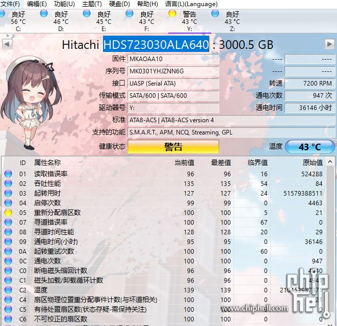This screenshot has width=337, height=326.
Task: Click the 最差值 column header
Action: [x=221, y=162]
